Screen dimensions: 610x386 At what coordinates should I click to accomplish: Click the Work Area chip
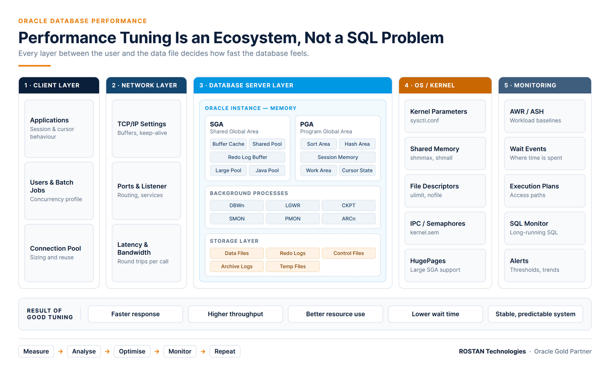319,171
